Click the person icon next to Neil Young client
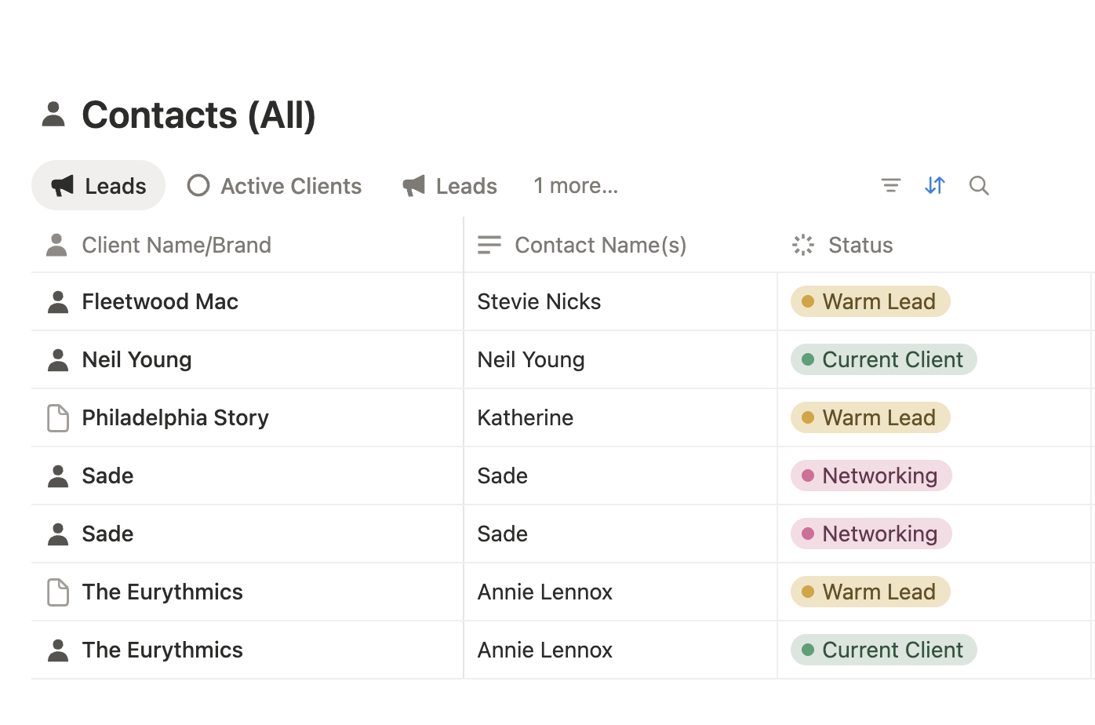Image resolution: width=1095 pixels, height=725 pixels. (58, 359)
